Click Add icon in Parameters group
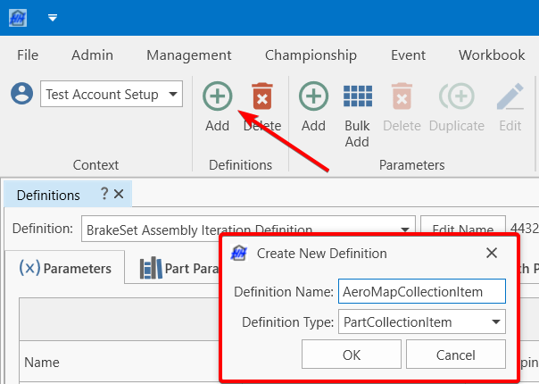539x384 pixels. coord(313,96)
